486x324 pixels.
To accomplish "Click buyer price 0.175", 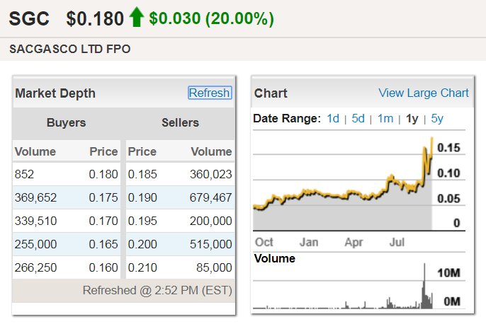I will point(103,197).
